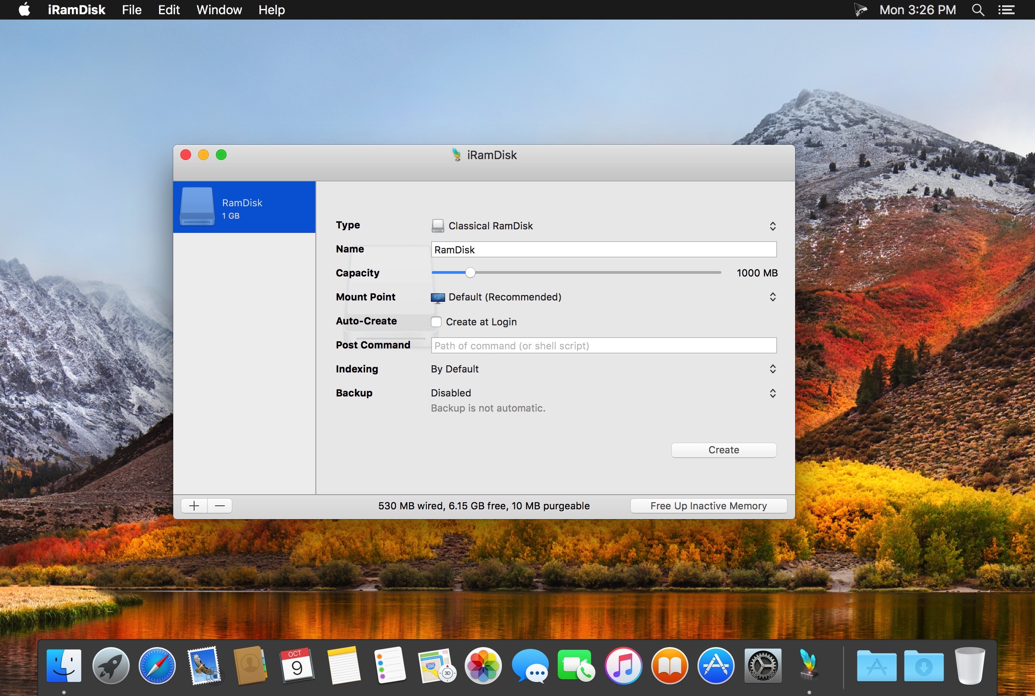Remove the selected RAM disk with minus button
Screen dimensions: 1035x696
(220, 506)
